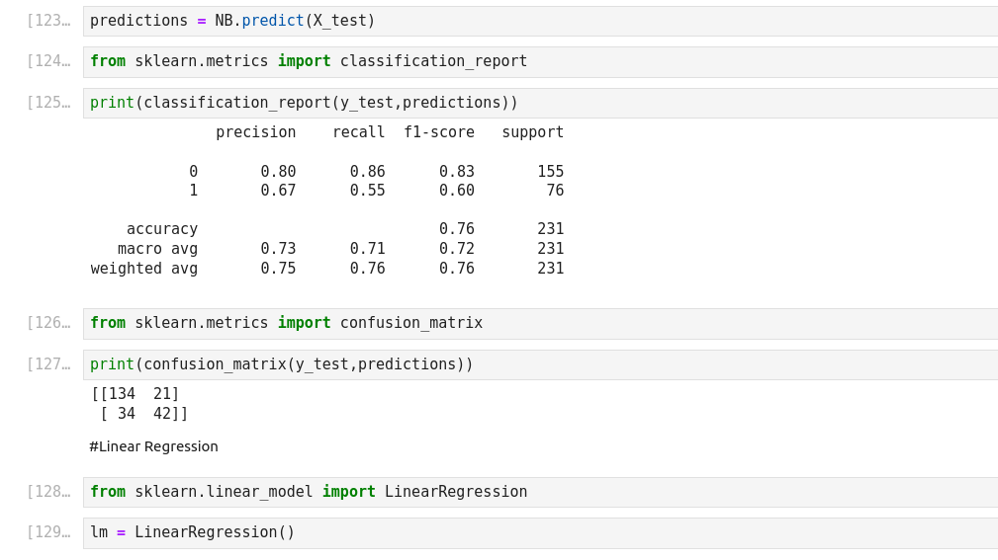The width and height of the screenshot is (998, 560).
Task: Click the lm = LinearRegression() cell
Action: [x=539, y=532]
